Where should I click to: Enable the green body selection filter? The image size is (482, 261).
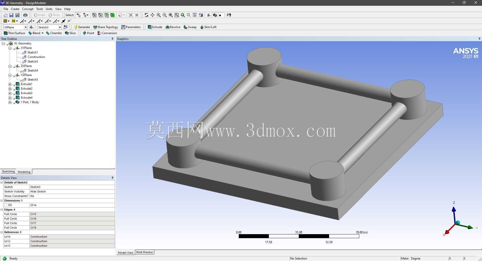pyautogui.click(x=113, y=15)
